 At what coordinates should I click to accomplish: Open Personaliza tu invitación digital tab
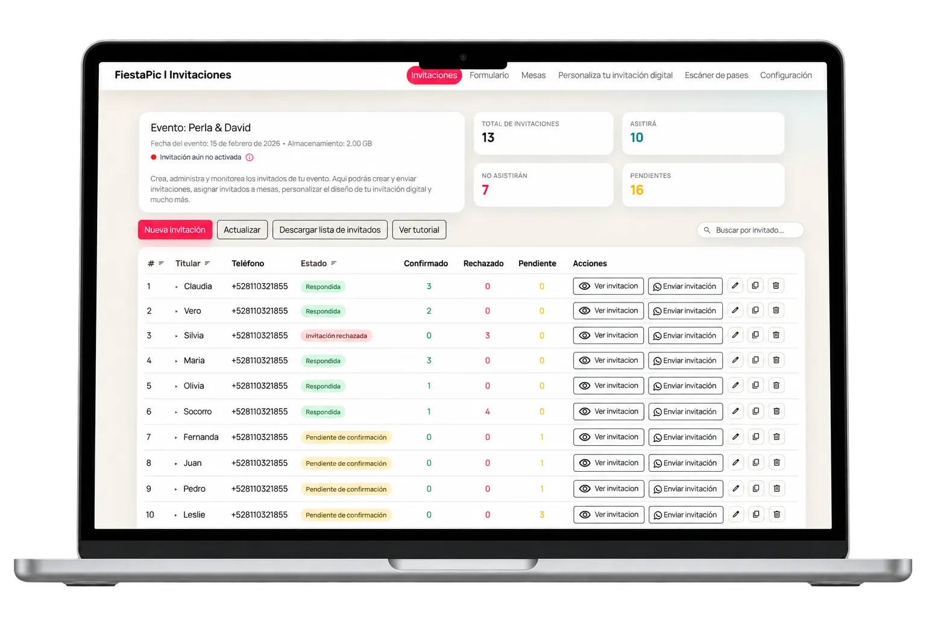coord(616,75)
